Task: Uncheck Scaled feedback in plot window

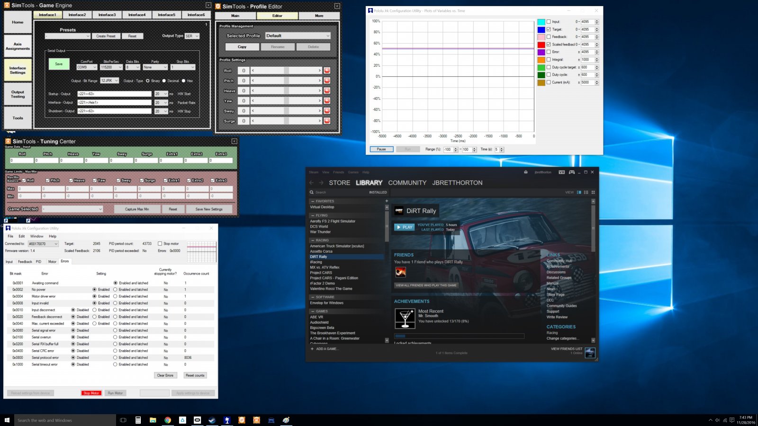Action: 549,44
